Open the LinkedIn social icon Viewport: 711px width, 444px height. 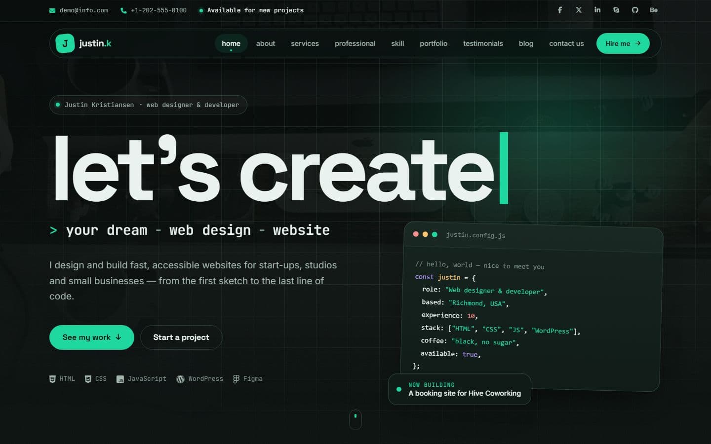pyautogui.click(x=597, y=10)
